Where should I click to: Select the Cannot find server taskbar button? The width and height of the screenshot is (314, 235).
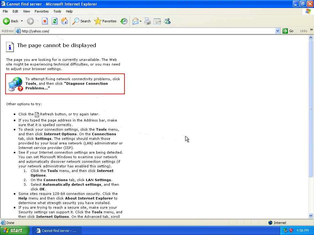tap(57, 231)
